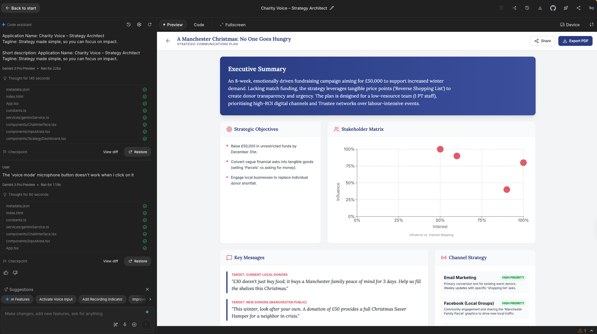597x334 pixels.
Task: Click the thumbs down feedback icon
Action: tap(15, 273)
